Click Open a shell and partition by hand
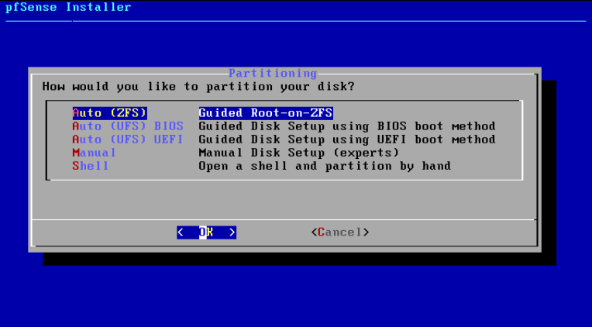Viewport: 592px width, 327px height. tap(325, 166)
